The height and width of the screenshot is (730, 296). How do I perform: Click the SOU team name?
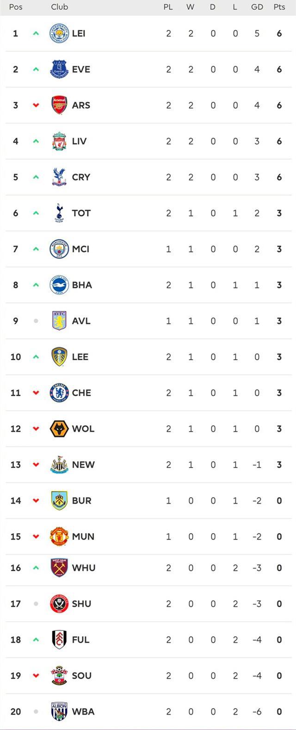pyautogui.click(x=81, y=676)
